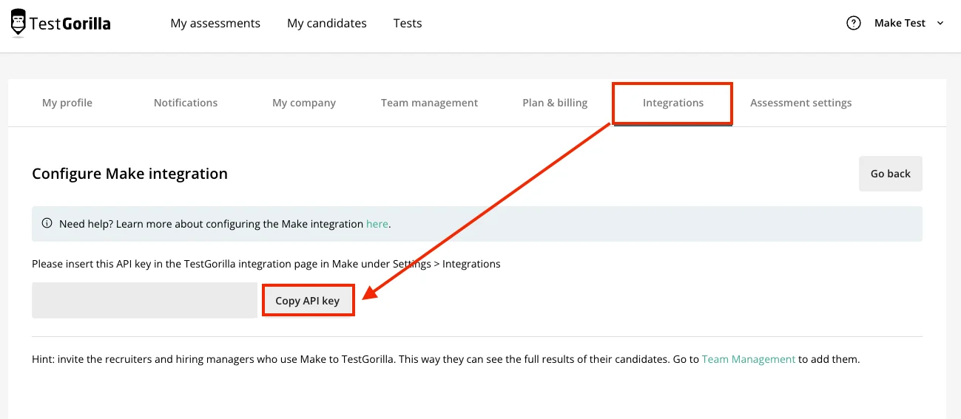Open the Assessment settings tab

click(800, 103)
